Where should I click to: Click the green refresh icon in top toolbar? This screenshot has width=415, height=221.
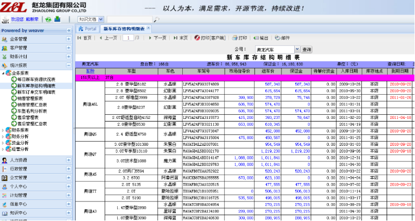(48, 19)
